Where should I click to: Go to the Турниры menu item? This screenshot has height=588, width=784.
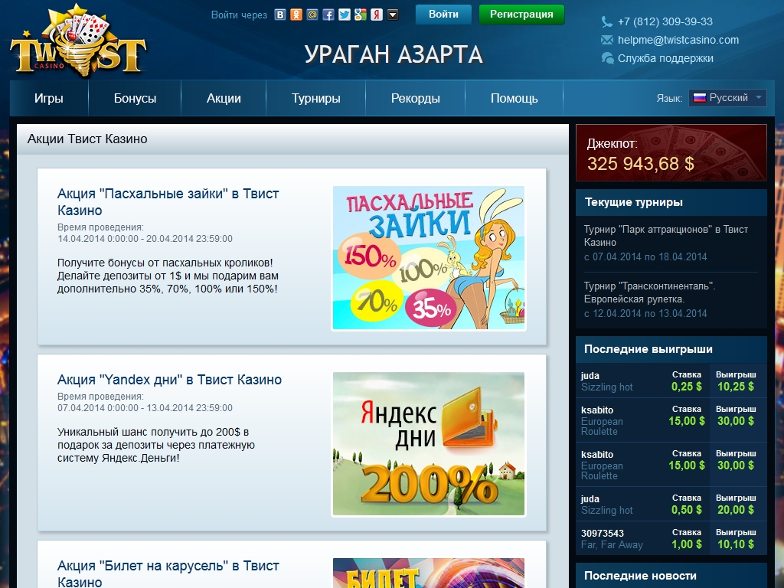point(315,98)
